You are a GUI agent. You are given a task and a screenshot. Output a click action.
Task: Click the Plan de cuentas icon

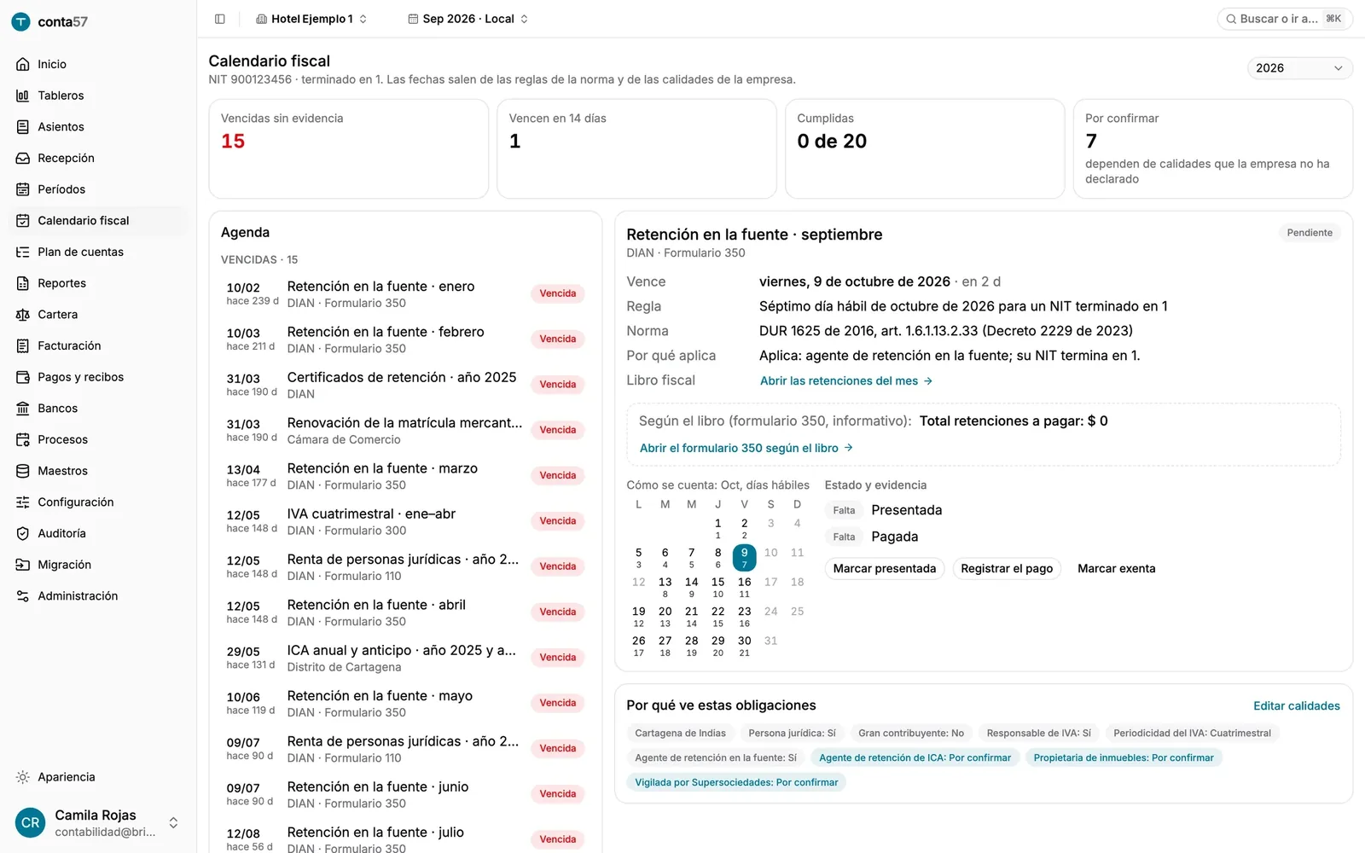coord(23,252)
